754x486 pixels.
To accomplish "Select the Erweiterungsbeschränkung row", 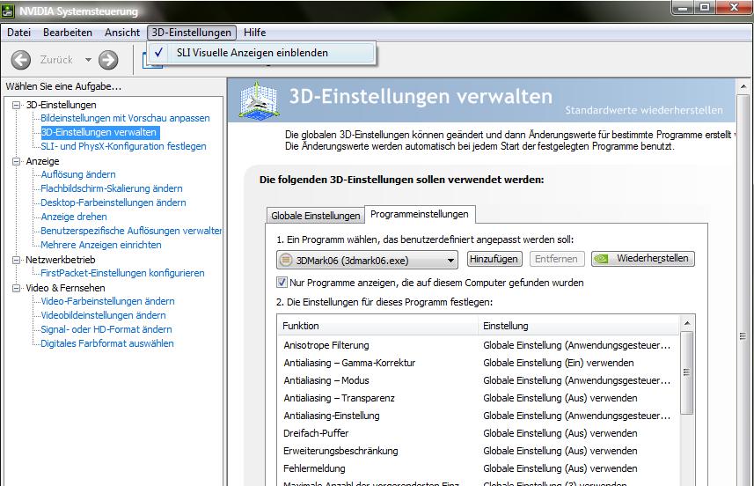I will click(479, 451).
